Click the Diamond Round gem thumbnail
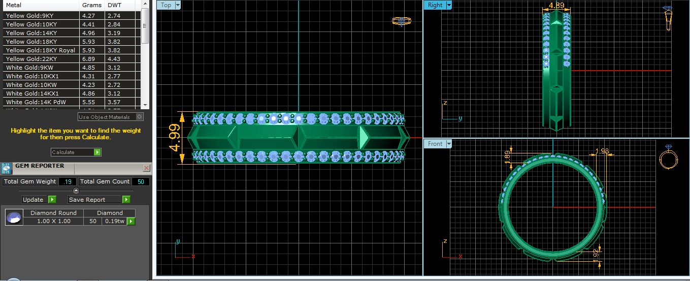Image resolution: width=690 pixels, height=281 pixels. coord(14,217)
